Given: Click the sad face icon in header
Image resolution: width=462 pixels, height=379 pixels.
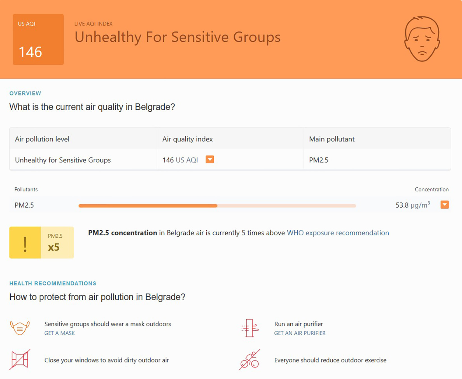Looking at the screenshot, I should 422,39.
